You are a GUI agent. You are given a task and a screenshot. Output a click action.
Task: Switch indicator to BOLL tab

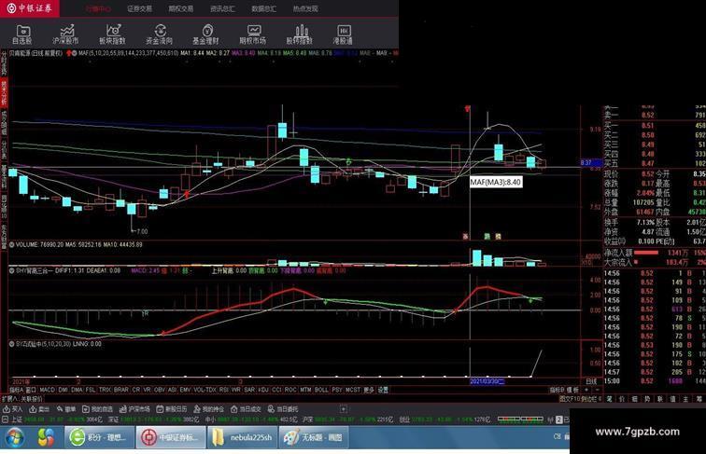(321, 390)
